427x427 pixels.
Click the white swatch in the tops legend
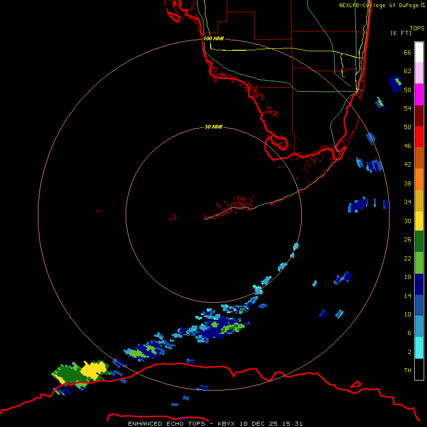pyautogui.click(x=419, y=52)
